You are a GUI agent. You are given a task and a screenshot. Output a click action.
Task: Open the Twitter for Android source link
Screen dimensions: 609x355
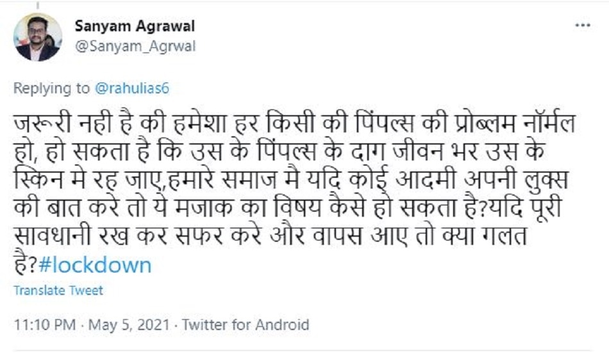[246, 325]
